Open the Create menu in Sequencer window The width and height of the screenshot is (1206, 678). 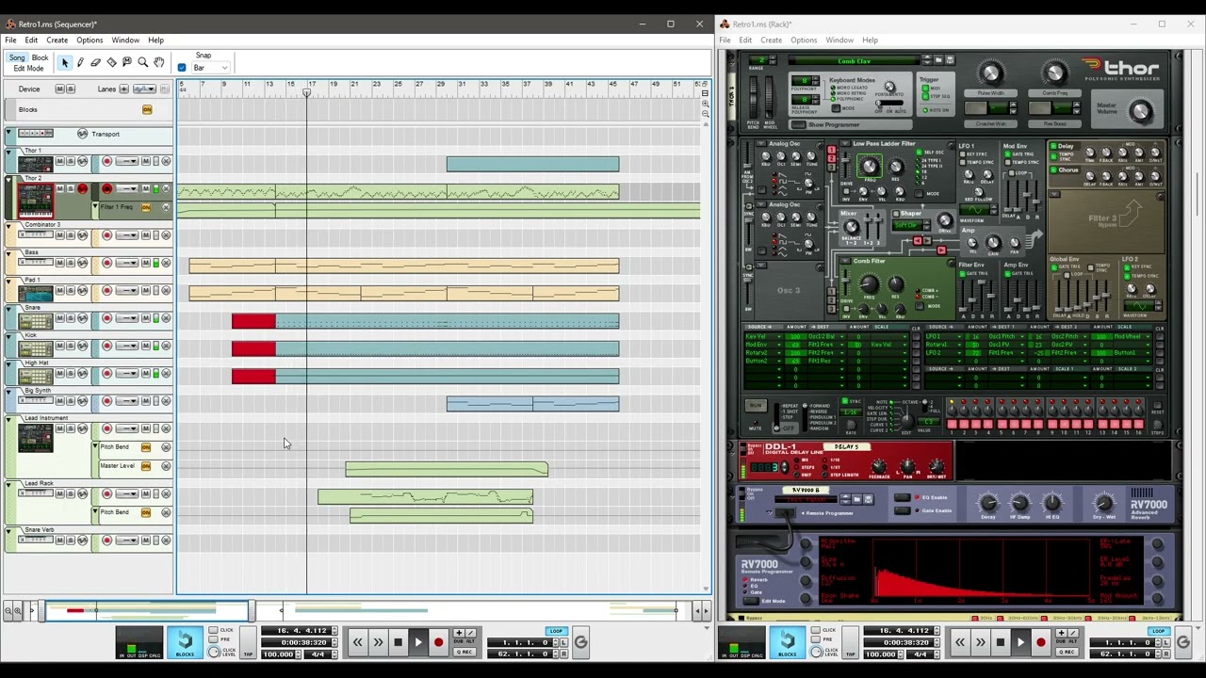click(x=57, y=40)
